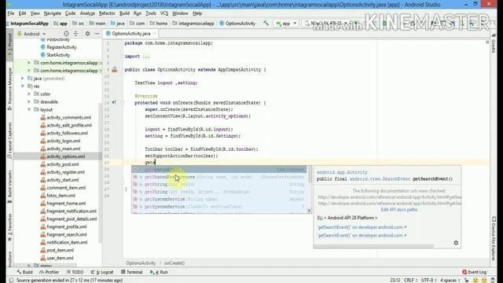Open activity_start.xml file
Viewport: 503px width, 283px height.
63,180
